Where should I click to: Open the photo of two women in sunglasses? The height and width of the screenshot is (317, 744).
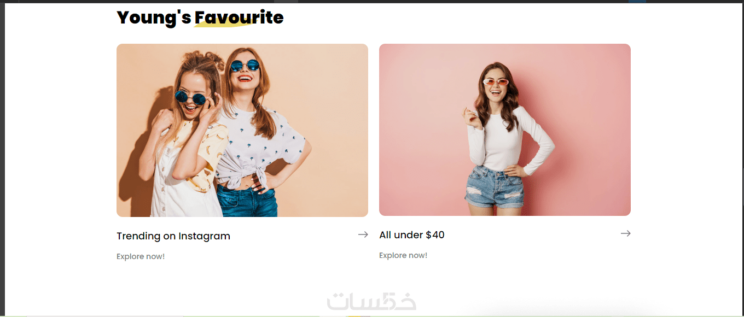[242, 130]
